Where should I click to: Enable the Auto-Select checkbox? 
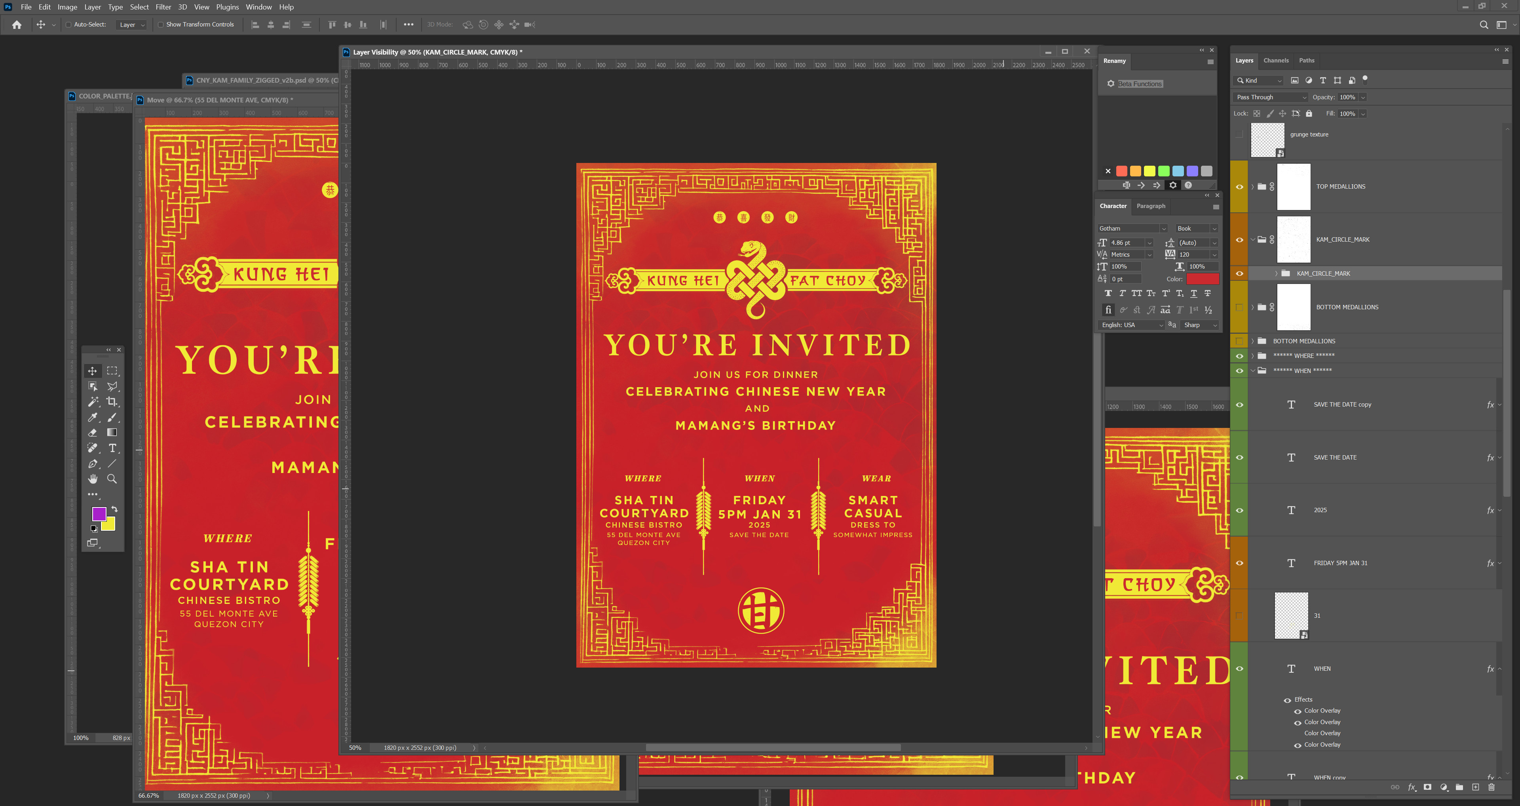tap(68, 25)
